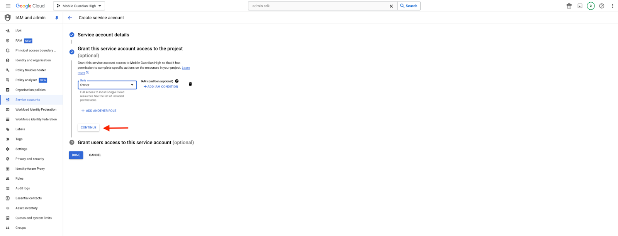The width and height of the screenshot is (618, 236).
Task: Open the gift free trial icon
Action: [569, 6]
